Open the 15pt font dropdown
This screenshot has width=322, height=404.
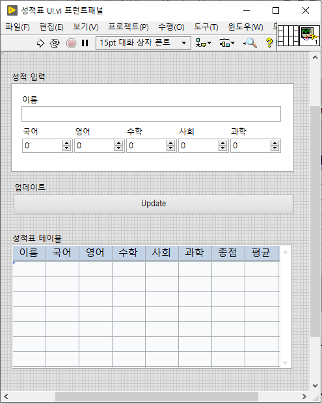coord(143,43)
